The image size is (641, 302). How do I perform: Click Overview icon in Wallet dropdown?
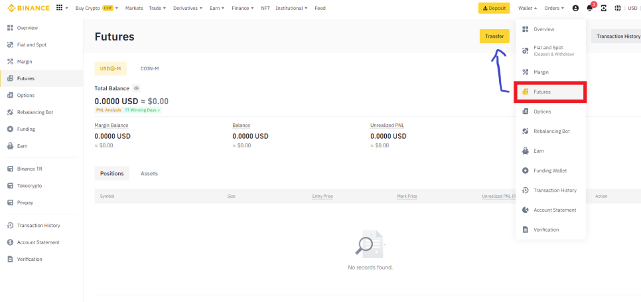pos(526,29)
